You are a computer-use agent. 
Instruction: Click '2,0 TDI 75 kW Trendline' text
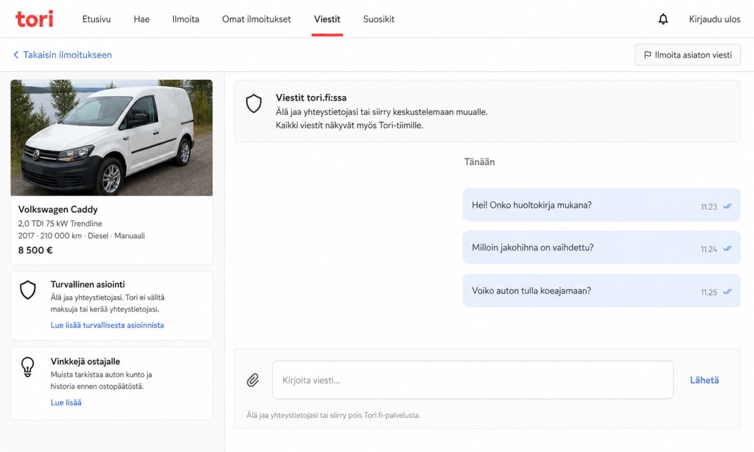coord(60,223)
